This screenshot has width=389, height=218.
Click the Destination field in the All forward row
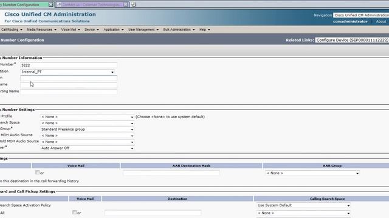tap(153, 213)
